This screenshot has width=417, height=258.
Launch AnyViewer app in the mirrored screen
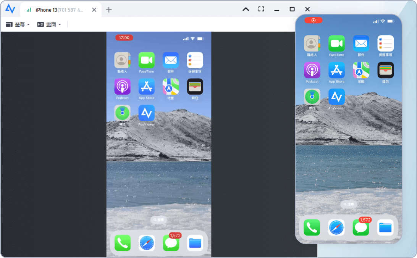pyautogui.click(x=147, y=113)
